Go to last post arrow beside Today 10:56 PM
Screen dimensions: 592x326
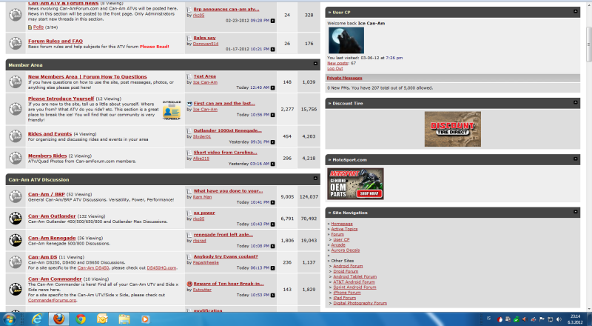point(272,115)
